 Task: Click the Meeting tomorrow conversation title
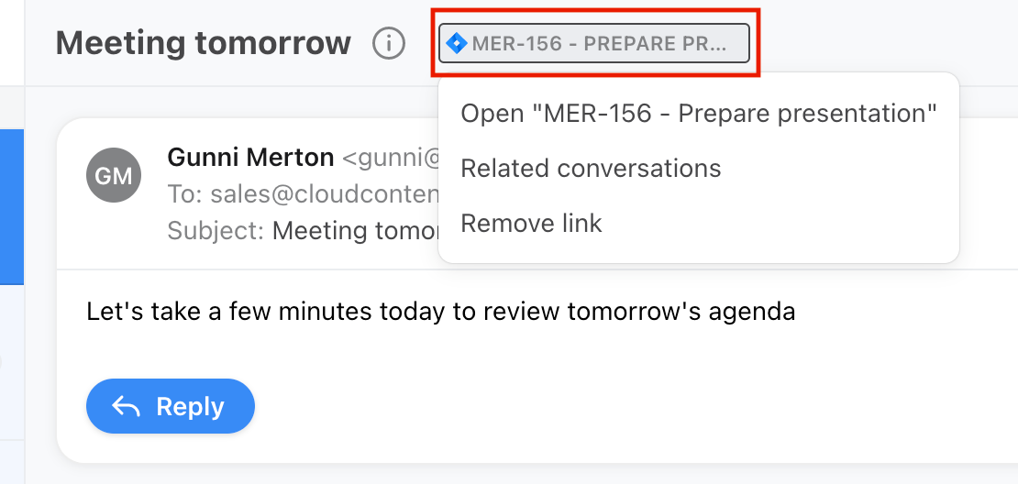point(204,43)
